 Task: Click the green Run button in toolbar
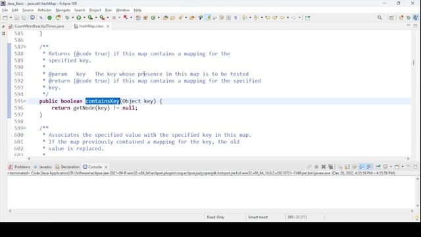pyautogui.click(x=79, y=18)
